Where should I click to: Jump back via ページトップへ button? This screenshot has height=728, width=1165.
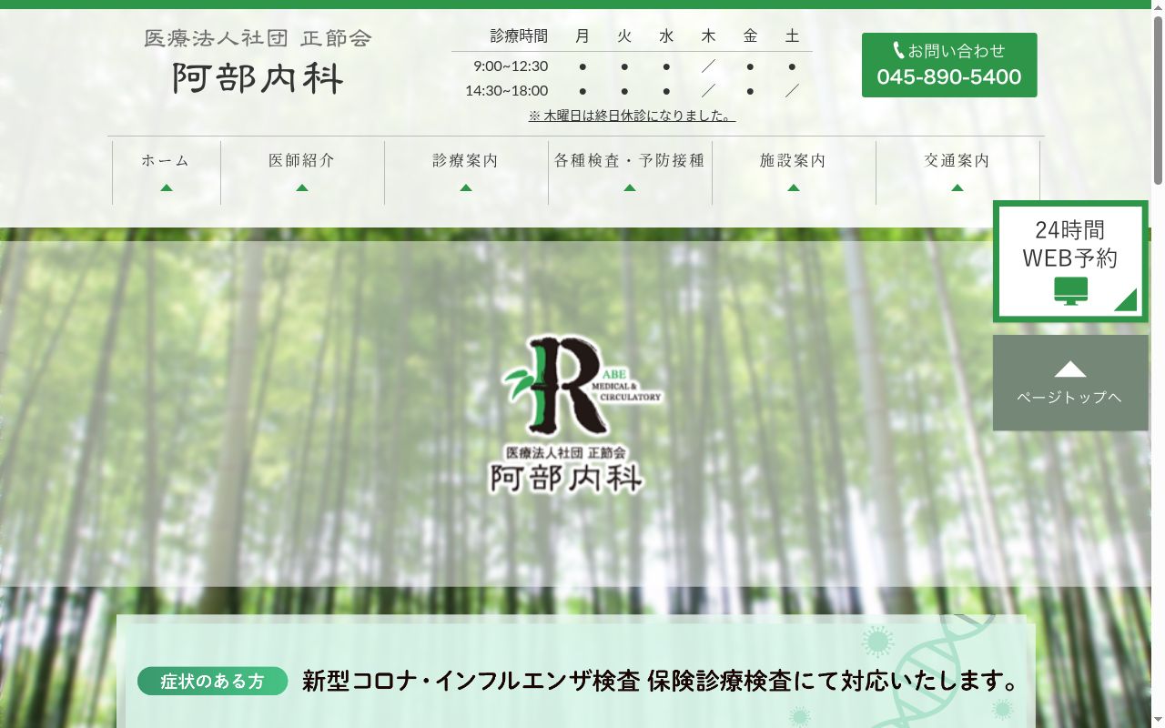click(1070, 382)
